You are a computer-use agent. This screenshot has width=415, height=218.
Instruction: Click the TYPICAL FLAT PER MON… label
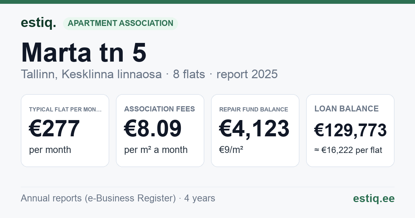coord(65,109)
